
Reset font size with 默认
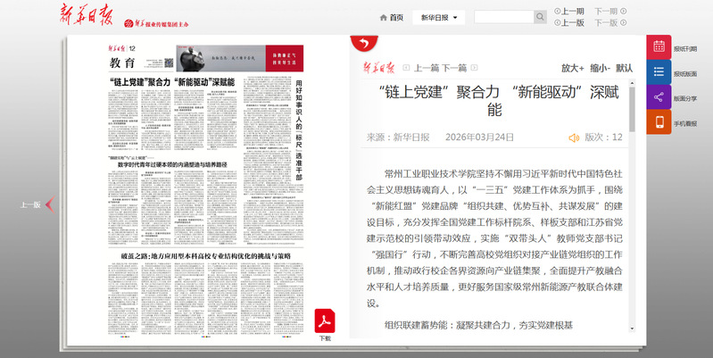(625, 68)
